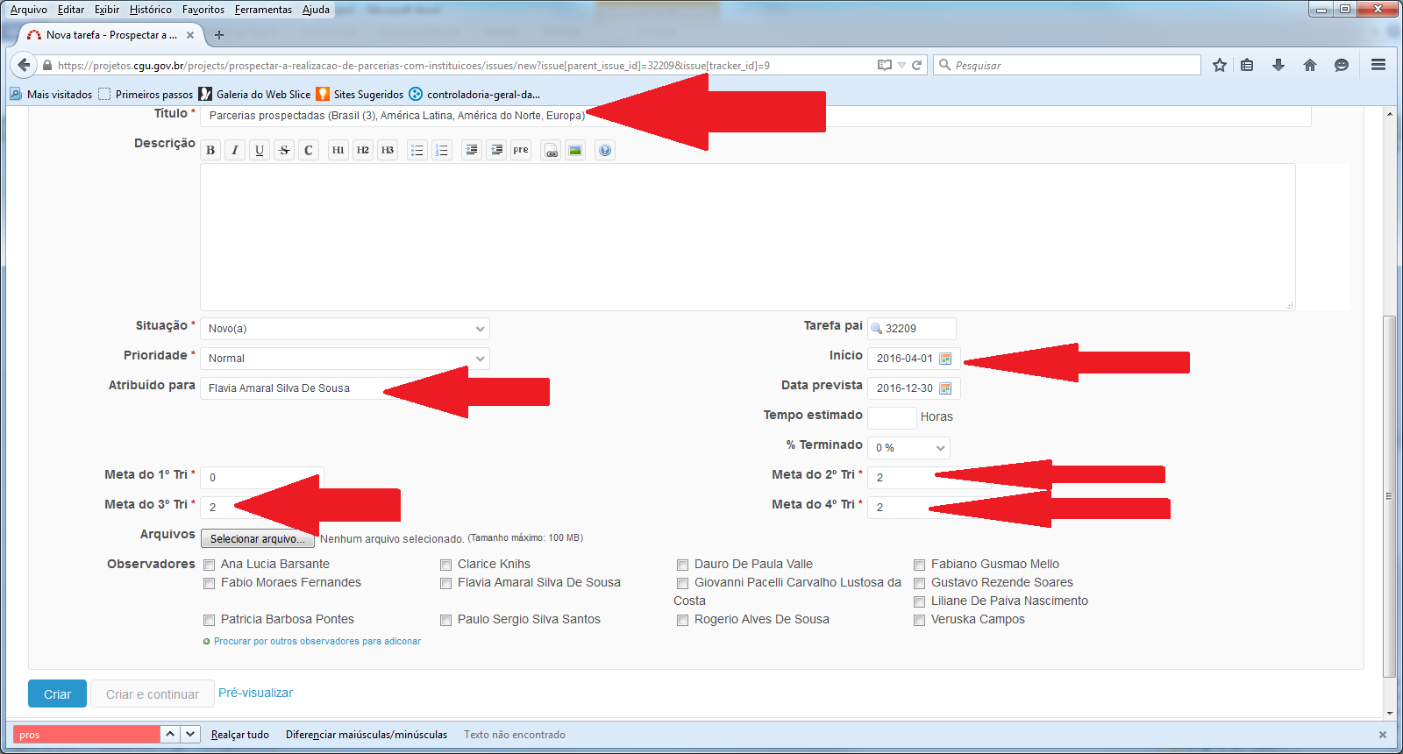Click the vertical page scrollbar
The image size is (1403, 754).
tap(1390, 495)
